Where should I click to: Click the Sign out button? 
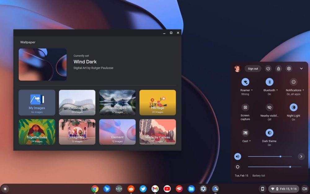click(253, 69)
